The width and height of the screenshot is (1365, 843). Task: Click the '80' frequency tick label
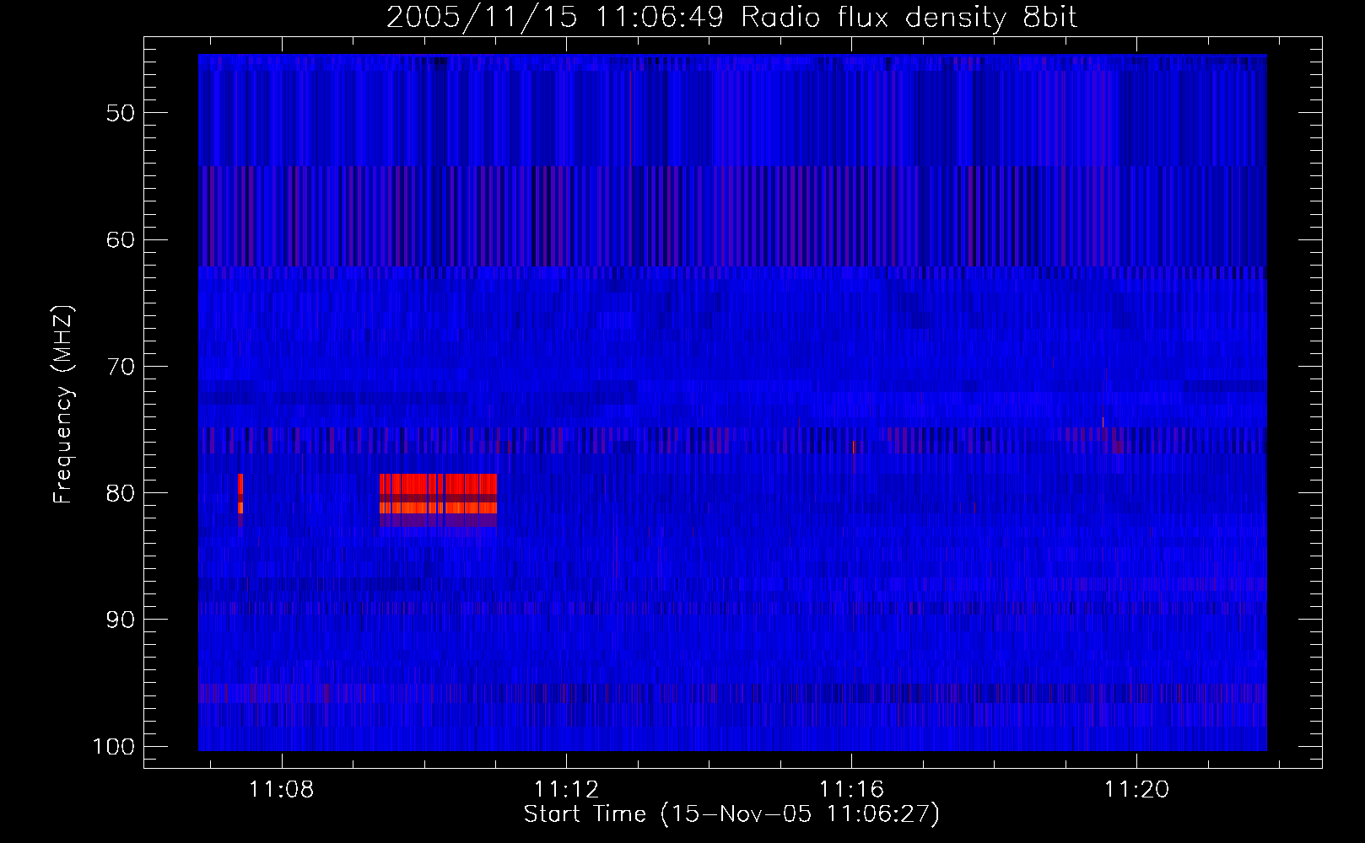point(121,493)
